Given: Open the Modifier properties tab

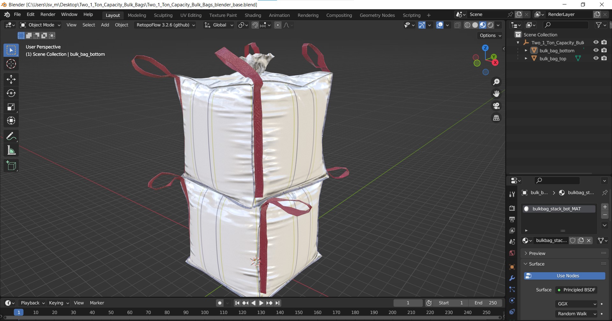Looking at the screenshot, I should click(512, 278).
